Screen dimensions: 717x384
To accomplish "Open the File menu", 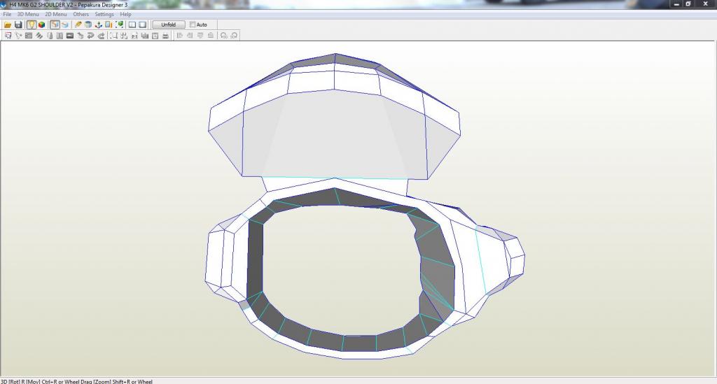I will click(7, 14).
